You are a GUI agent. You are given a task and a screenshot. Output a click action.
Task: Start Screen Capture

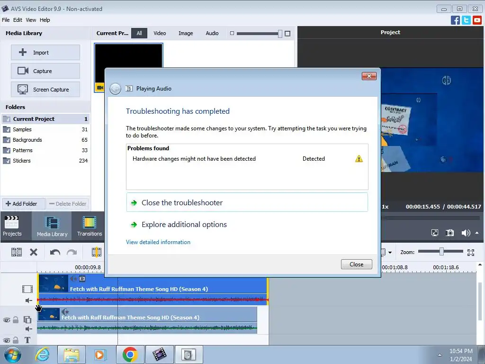click(45, 90)
